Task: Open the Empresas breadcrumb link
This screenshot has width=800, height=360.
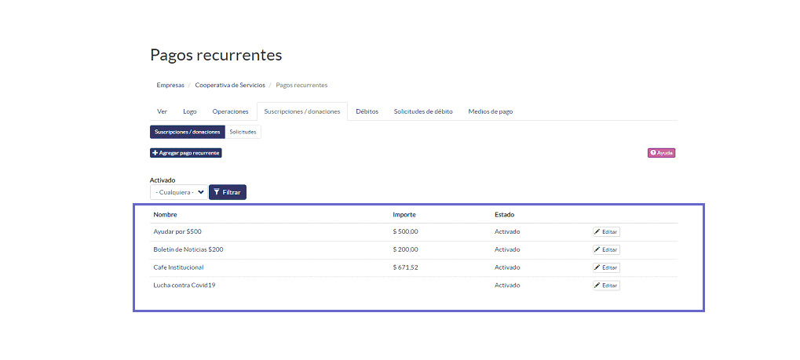Action: click(170, 85)
